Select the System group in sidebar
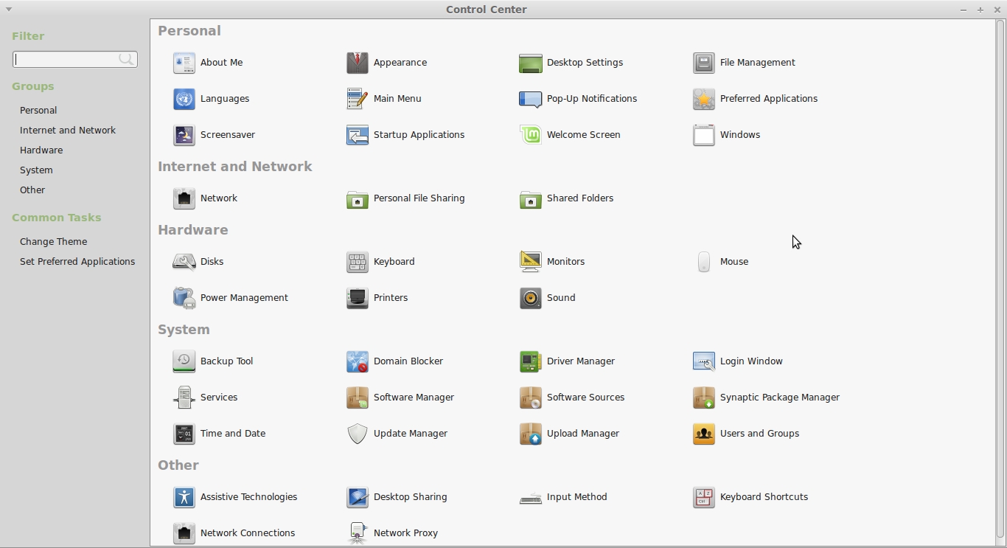Screen dimensions: 1007x548 click(x=36, y=170)
